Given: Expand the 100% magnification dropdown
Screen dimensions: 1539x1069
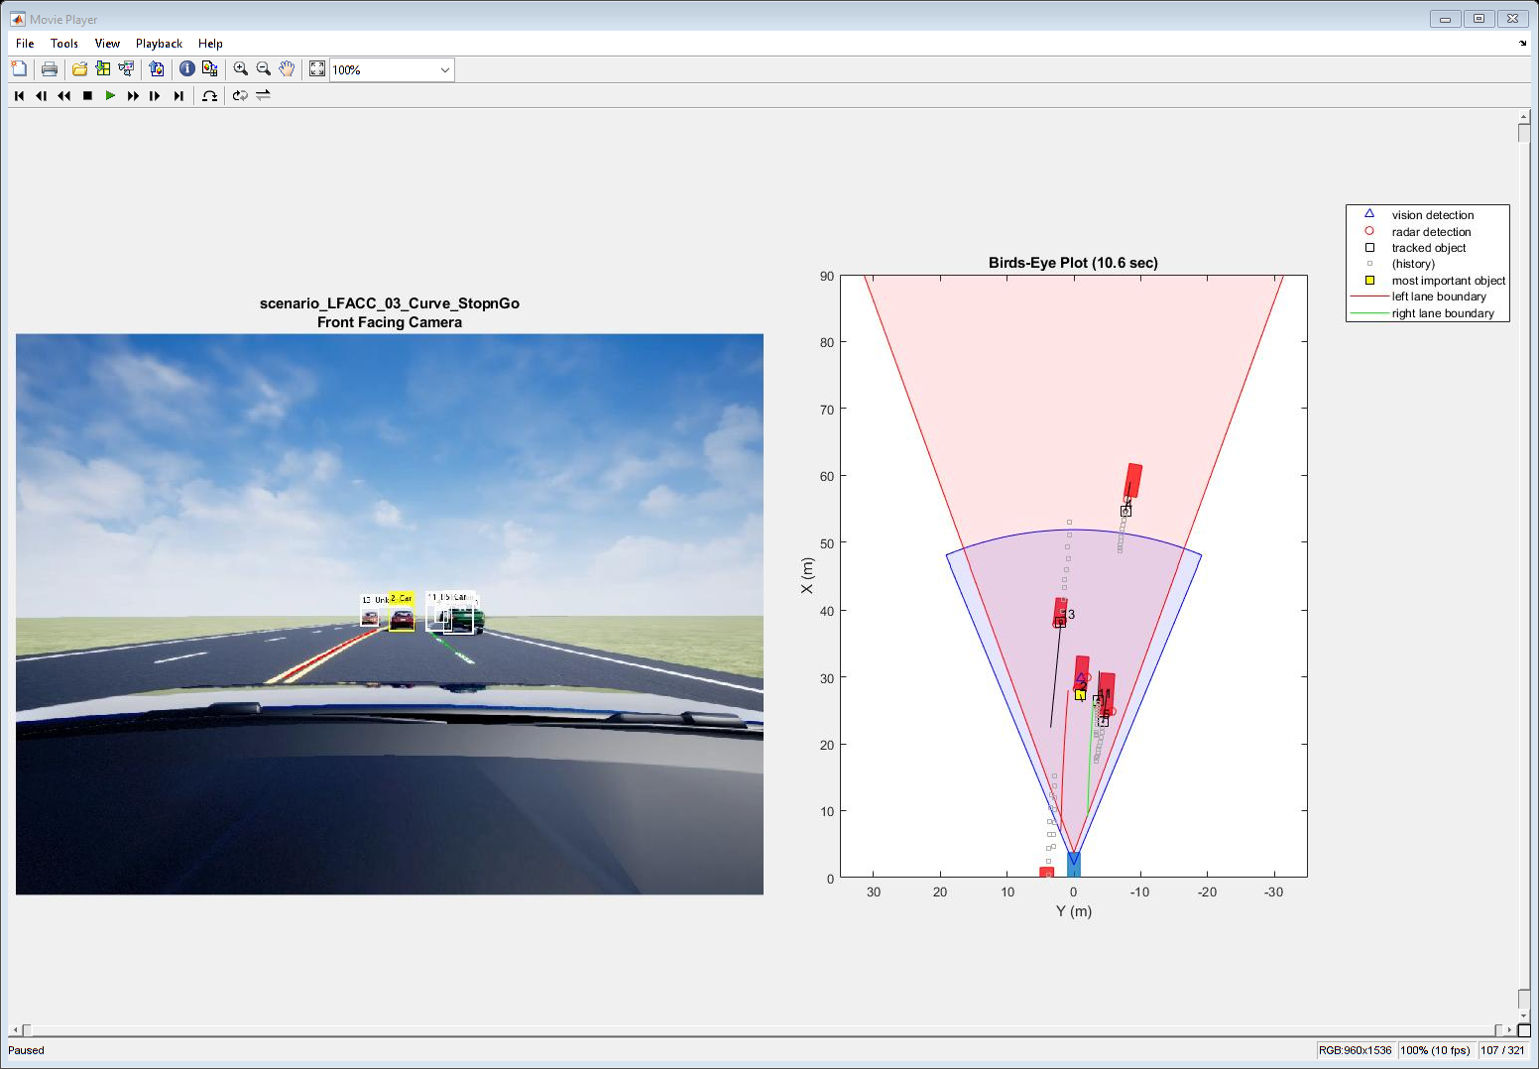Looking at the screenshot, I should [x=444, y=69].
